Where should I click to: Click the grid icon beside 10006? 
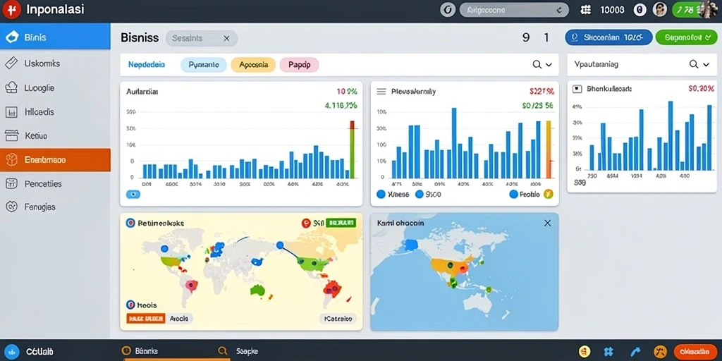coord(586,10)
